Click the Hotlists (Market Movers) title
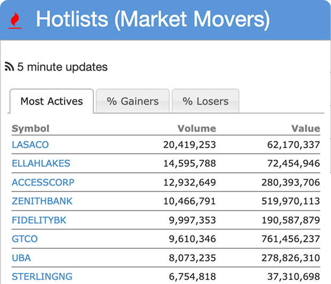Screen dimensions: 331x284 pos(153,19)
